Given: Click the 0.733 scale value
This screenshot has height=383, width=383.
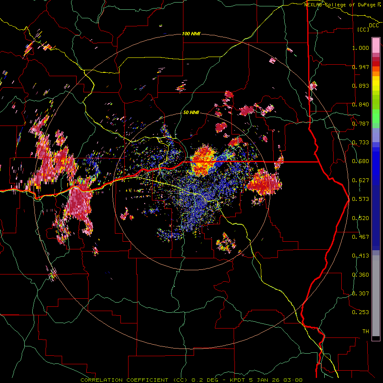Looking at the screenshot, I should (360, 143).
